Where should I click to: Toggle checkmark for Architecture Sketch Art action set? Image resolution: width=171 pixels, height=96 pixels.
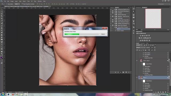point(111,9)
